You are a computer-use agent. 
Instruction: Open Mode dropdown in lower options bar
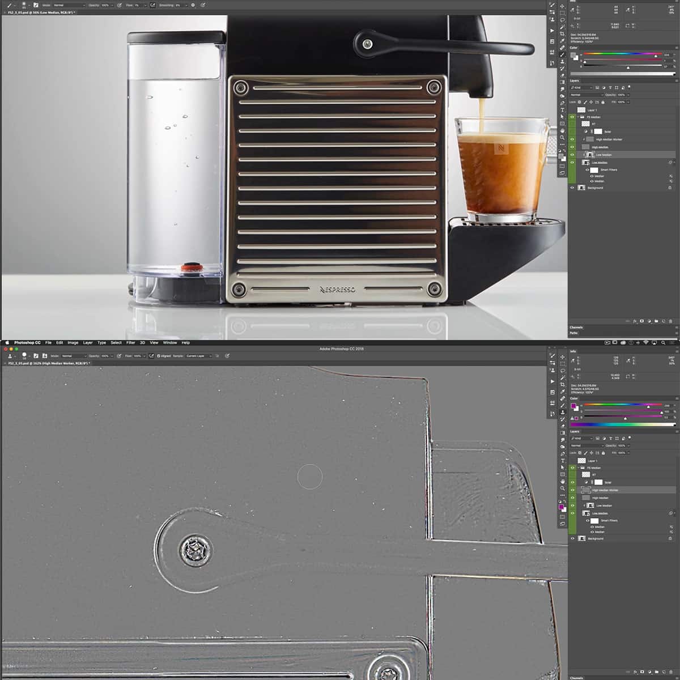tap(74, 356)
